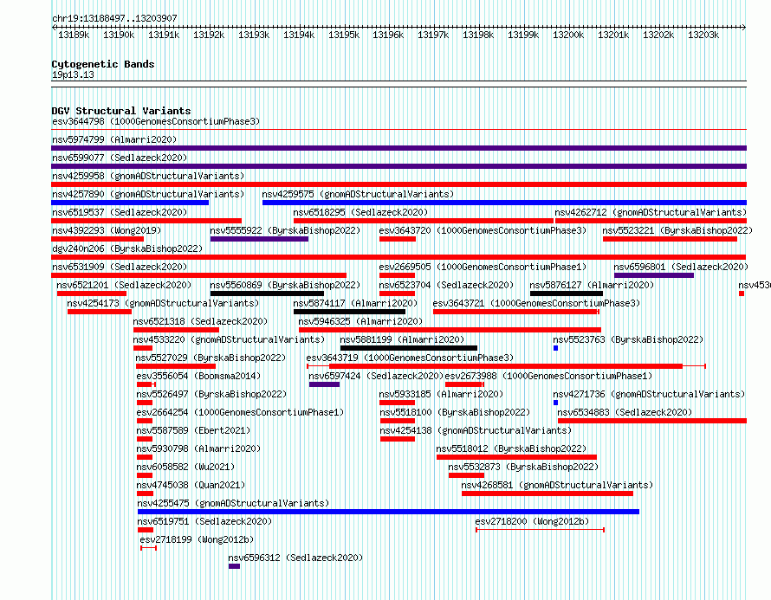The width and height of the screenshot is (771, 600).
Task: Open nsv4254138 gnomAD label
Action: click(x=476, y=430)
